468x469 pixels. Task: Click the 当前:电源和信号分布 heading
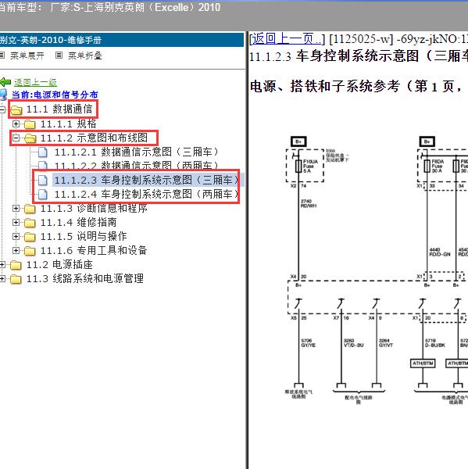point(55,95)
